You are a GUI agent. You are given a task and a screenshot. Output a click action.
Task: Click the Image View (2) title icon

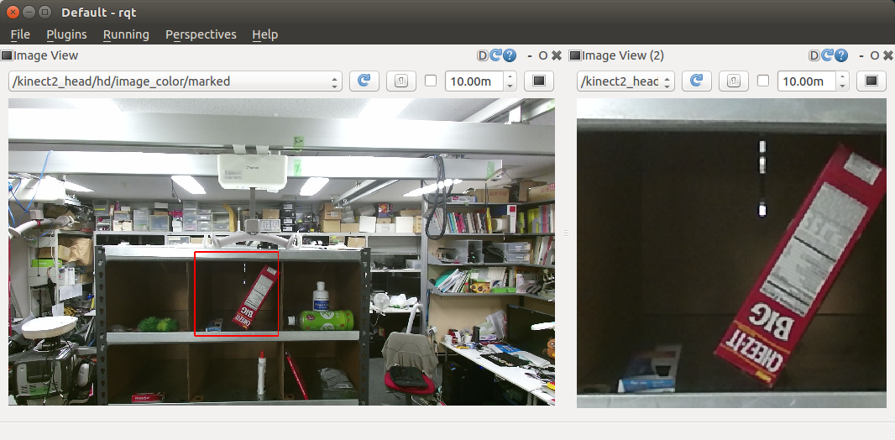[575, 55]
